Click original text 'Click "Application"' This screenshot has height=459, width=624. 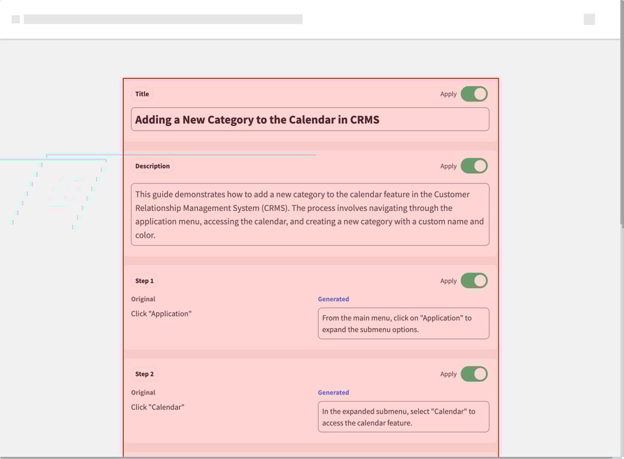coord(161,314)
